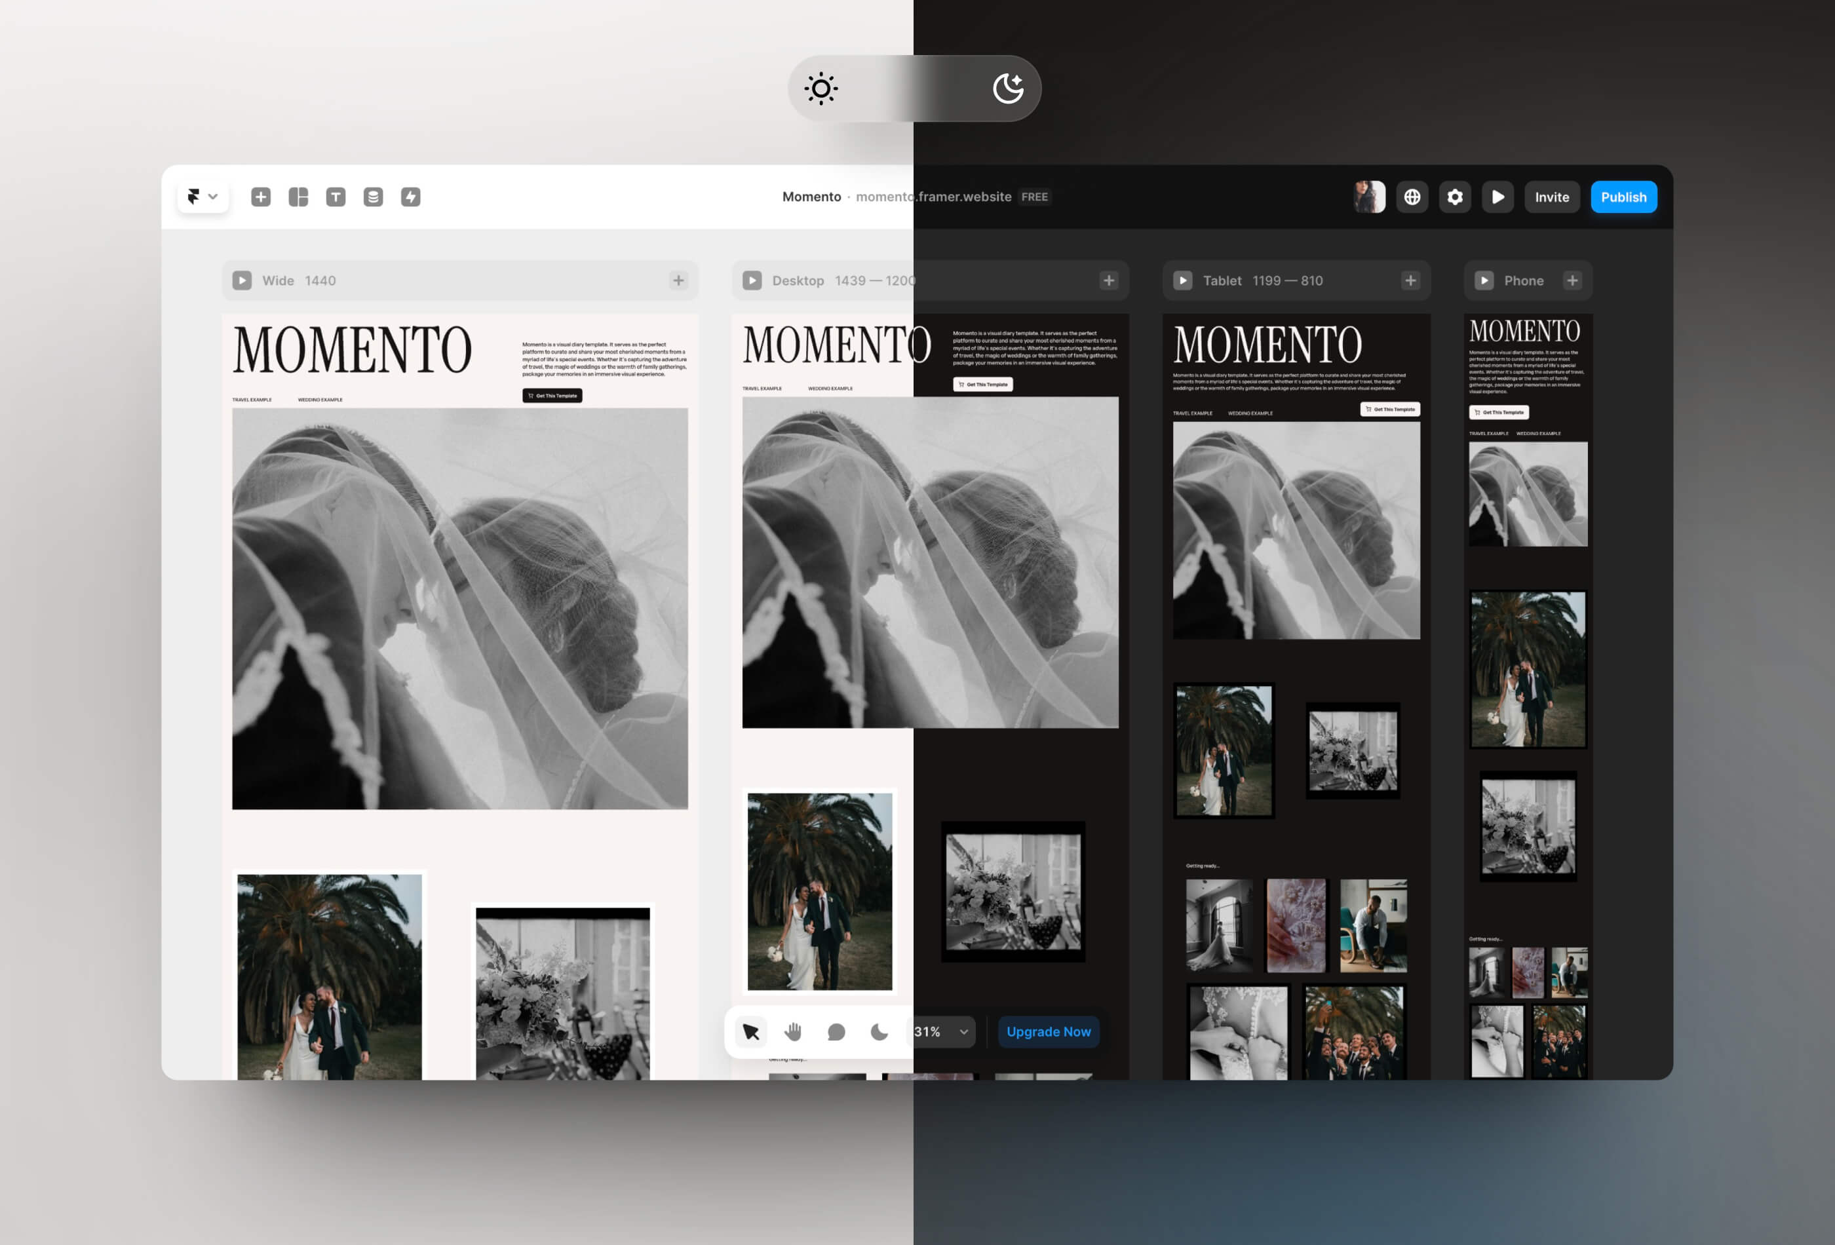Click the lightning bolt icon in the toolbar
This screenshot has height=1245, width=1835.
412,197
